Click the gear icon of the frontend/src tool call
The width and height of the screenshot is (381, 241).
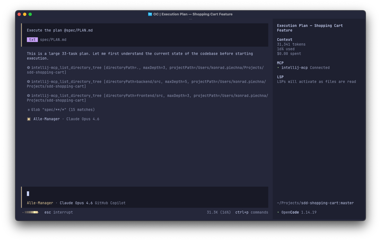tap(29, 96)
